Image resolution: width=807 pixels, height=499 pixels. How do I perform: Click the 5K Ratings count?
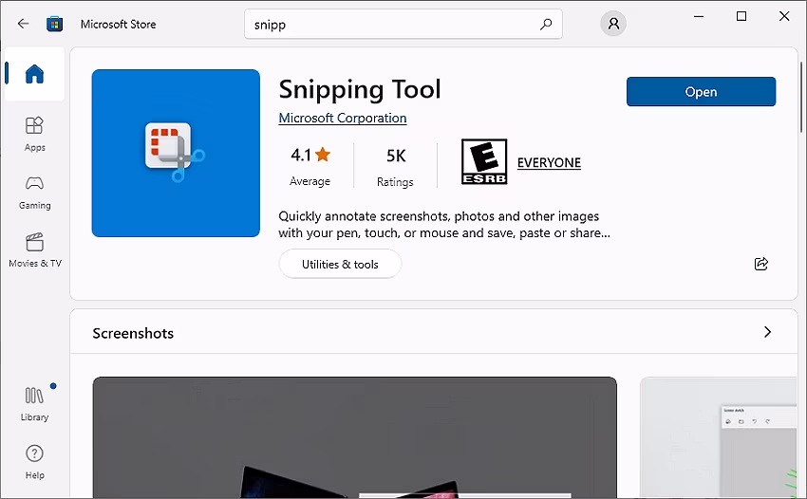[395, 168]
